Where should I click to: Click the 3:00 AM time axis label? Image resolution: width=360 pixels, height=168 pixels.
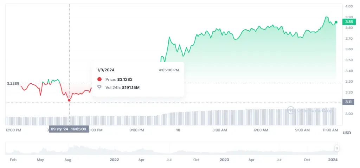point(219,130)
